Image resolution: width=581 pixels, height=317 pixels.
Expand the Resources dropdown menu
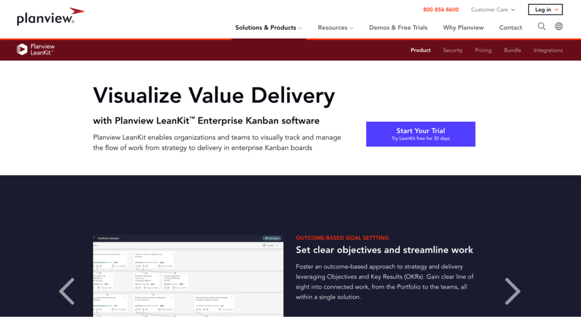(336, 28)
